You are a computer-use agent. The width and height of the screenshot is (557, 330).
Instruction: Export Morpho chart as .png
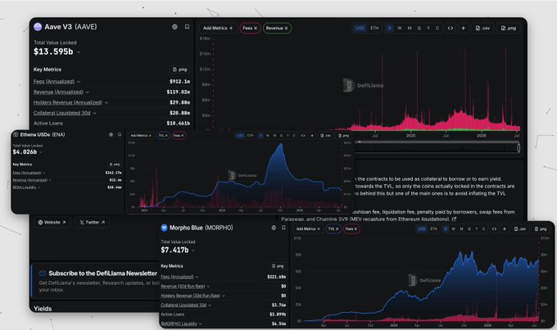pos(541,228)
